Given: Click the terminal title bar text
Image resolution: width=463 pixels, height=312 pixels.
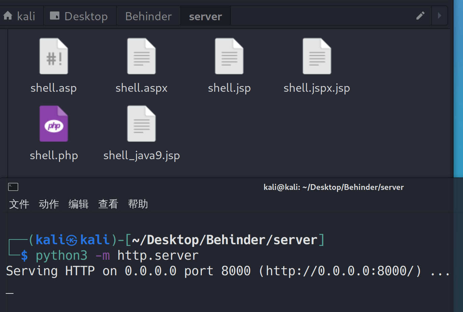Looking at the screenshot, I should (333, 187).
